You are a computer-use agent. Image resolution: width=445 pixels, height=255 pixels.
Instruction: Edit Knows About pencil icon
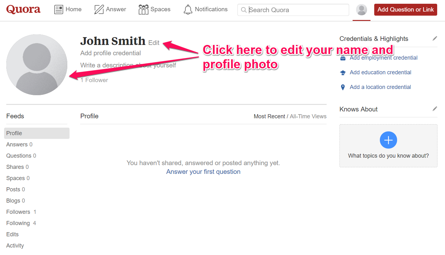(435, 109)
